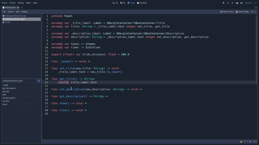
Task: Open the AssetLib workspace
Action: (142, 3)
